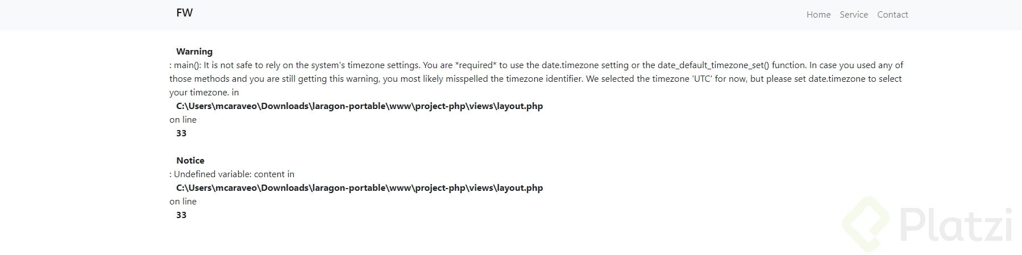Click the *required* word in the warning message
The height and width of the screenshot is (255, 1022).
[x=476, y=65]
